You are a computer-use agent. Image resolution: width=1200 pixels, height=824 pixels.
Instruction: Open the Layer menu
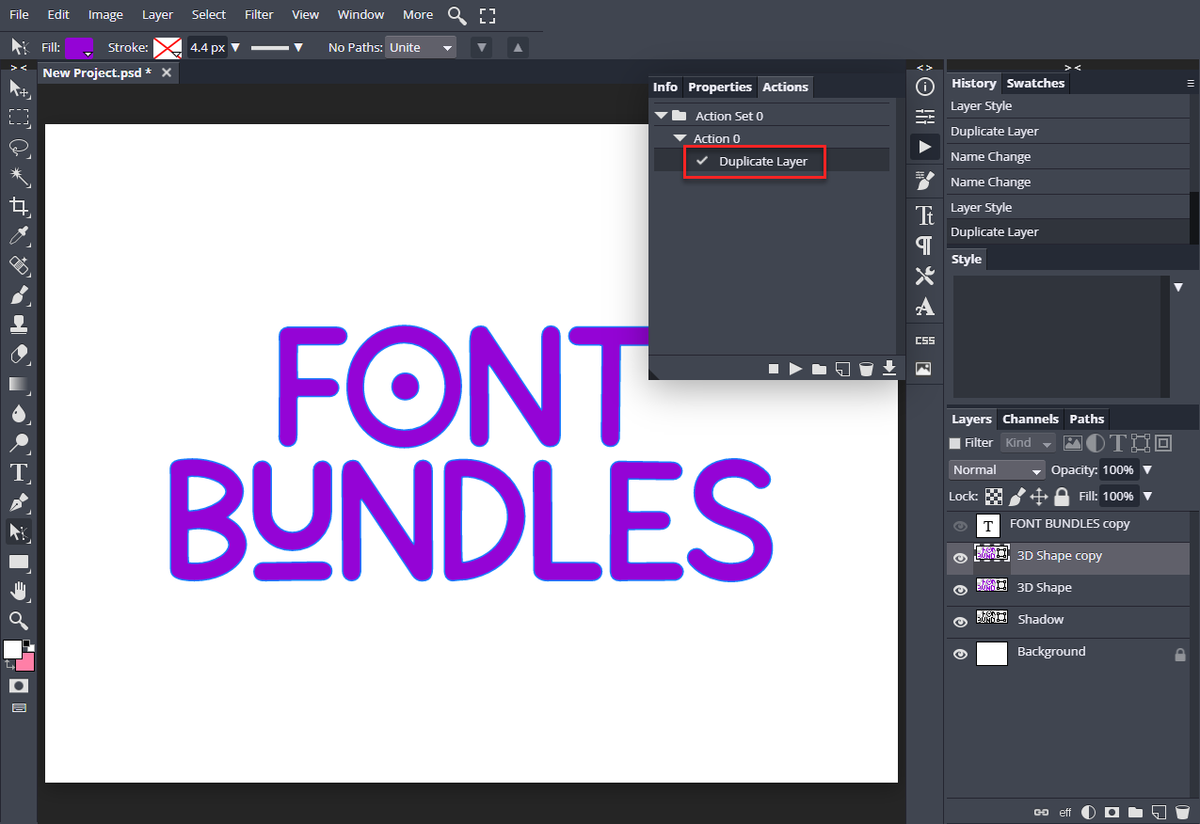click(x=157, y=15)
